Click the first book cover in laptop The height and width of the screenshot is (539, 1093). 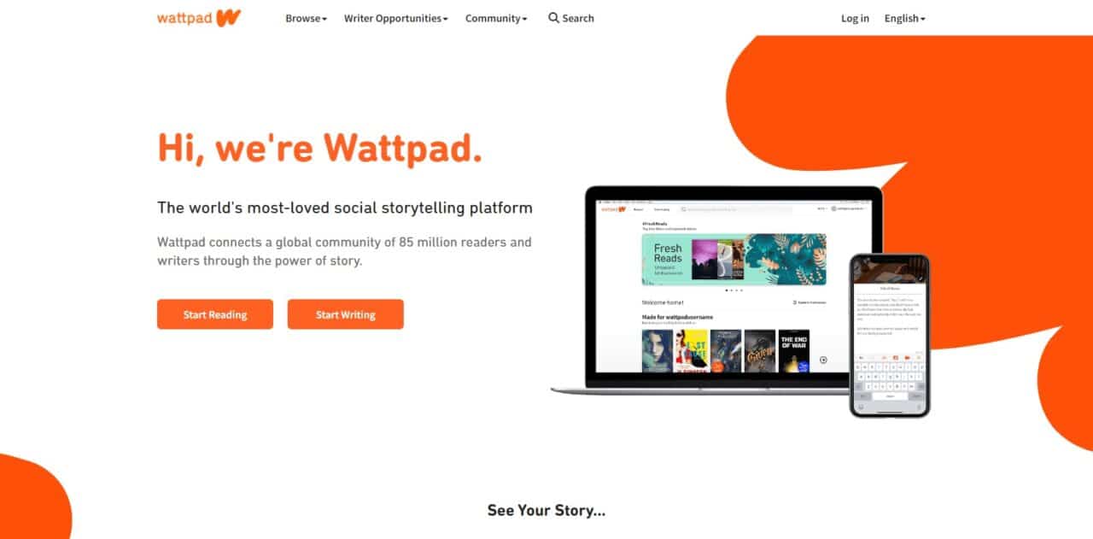click(657, 351)
